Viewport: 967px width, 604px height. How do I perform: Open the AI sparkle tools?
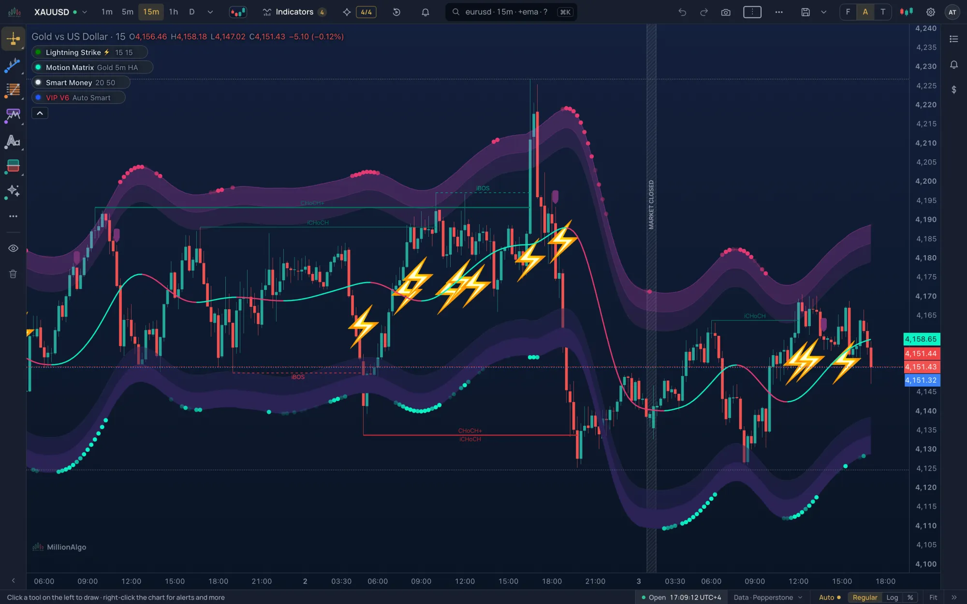[13, 191]
